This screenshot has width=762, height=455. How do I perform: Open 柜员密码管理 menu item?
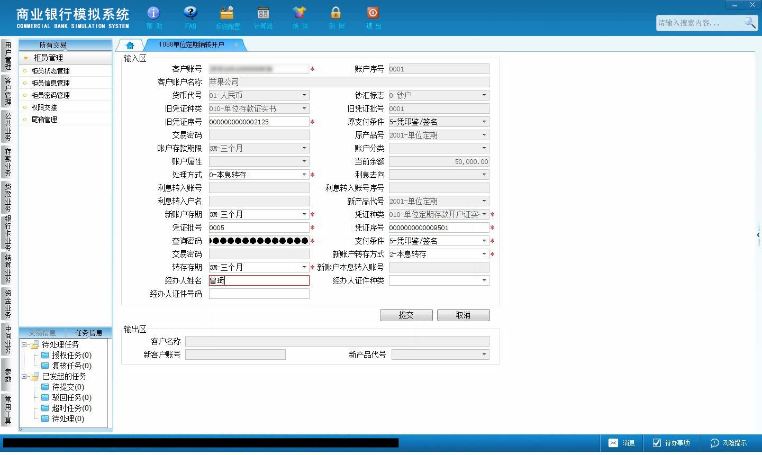pos(50,95)
